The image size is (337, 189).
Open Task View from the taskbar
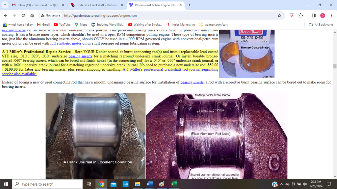[89, 184]
